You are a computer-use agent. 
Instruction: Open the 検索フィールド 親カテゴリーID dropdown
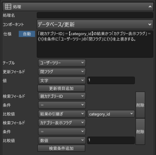click(x=62, y=96)
